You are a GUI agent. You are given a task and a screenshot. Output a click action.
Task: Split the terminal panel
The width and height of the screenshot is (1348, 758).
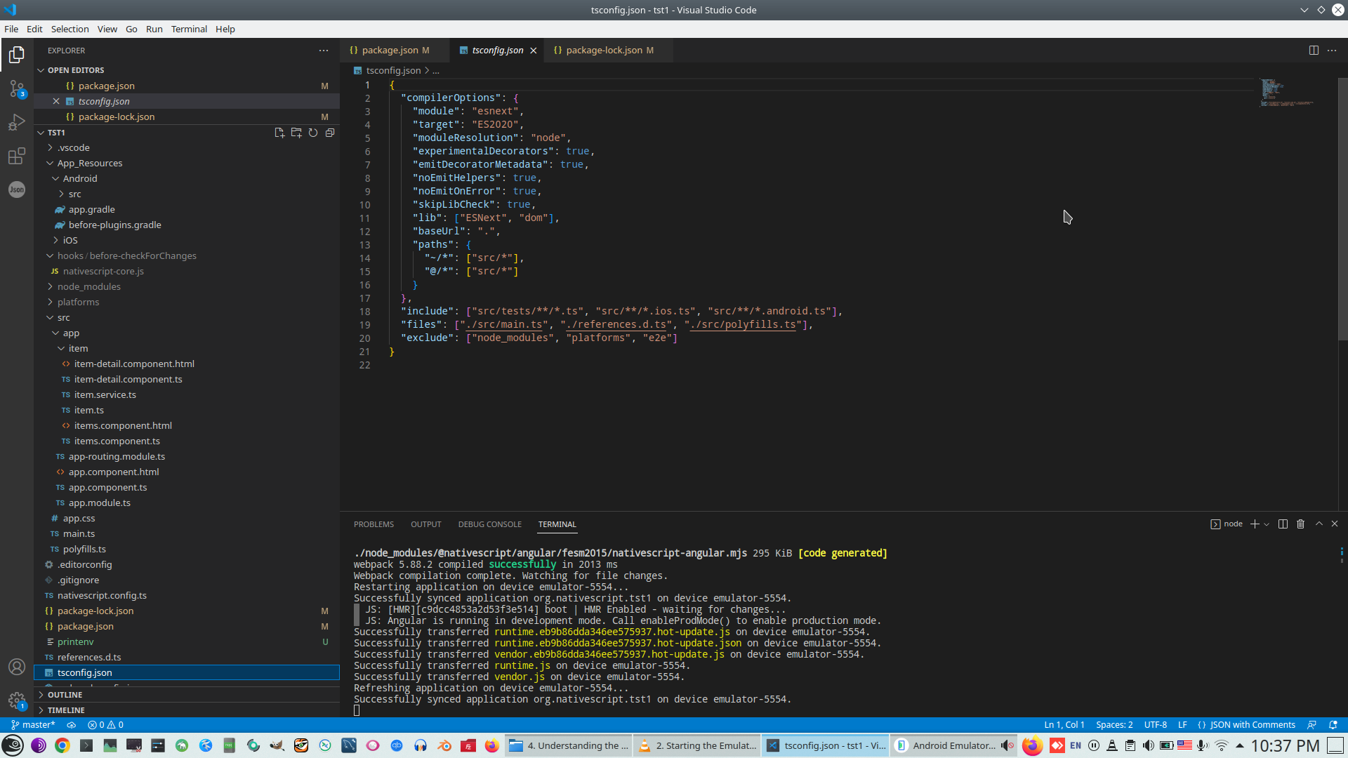tap(1283, 524)
